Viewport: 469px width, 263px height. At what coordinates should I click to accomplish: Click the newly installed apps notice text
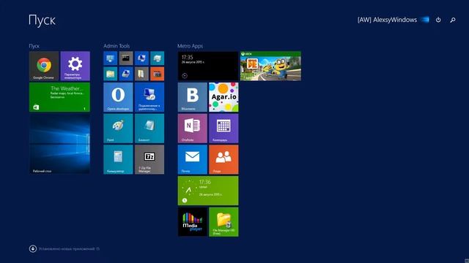(69, 248)
